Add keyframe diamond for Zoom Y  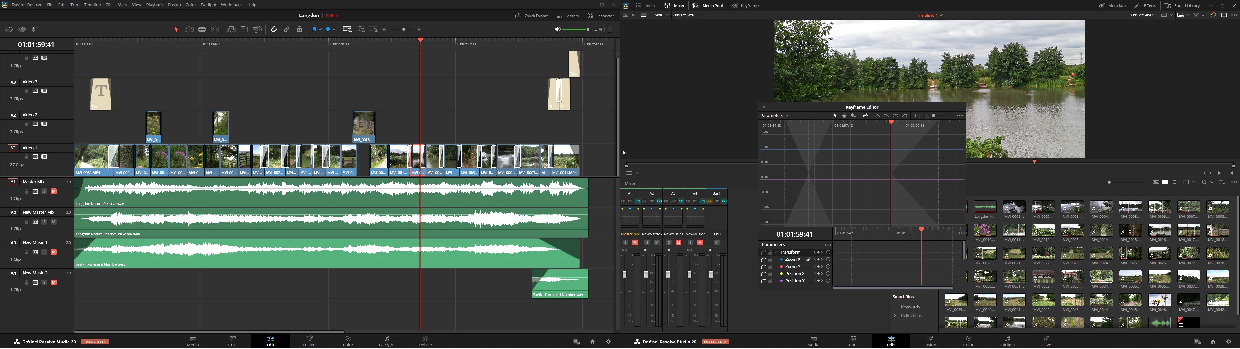pos(818,267)
